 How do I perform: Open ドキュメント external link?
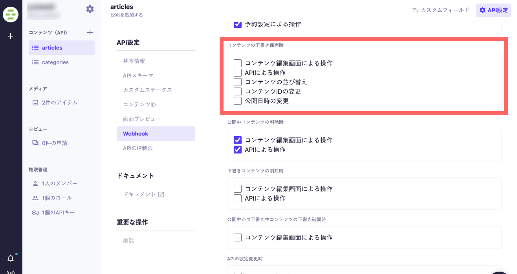point(156,194)
